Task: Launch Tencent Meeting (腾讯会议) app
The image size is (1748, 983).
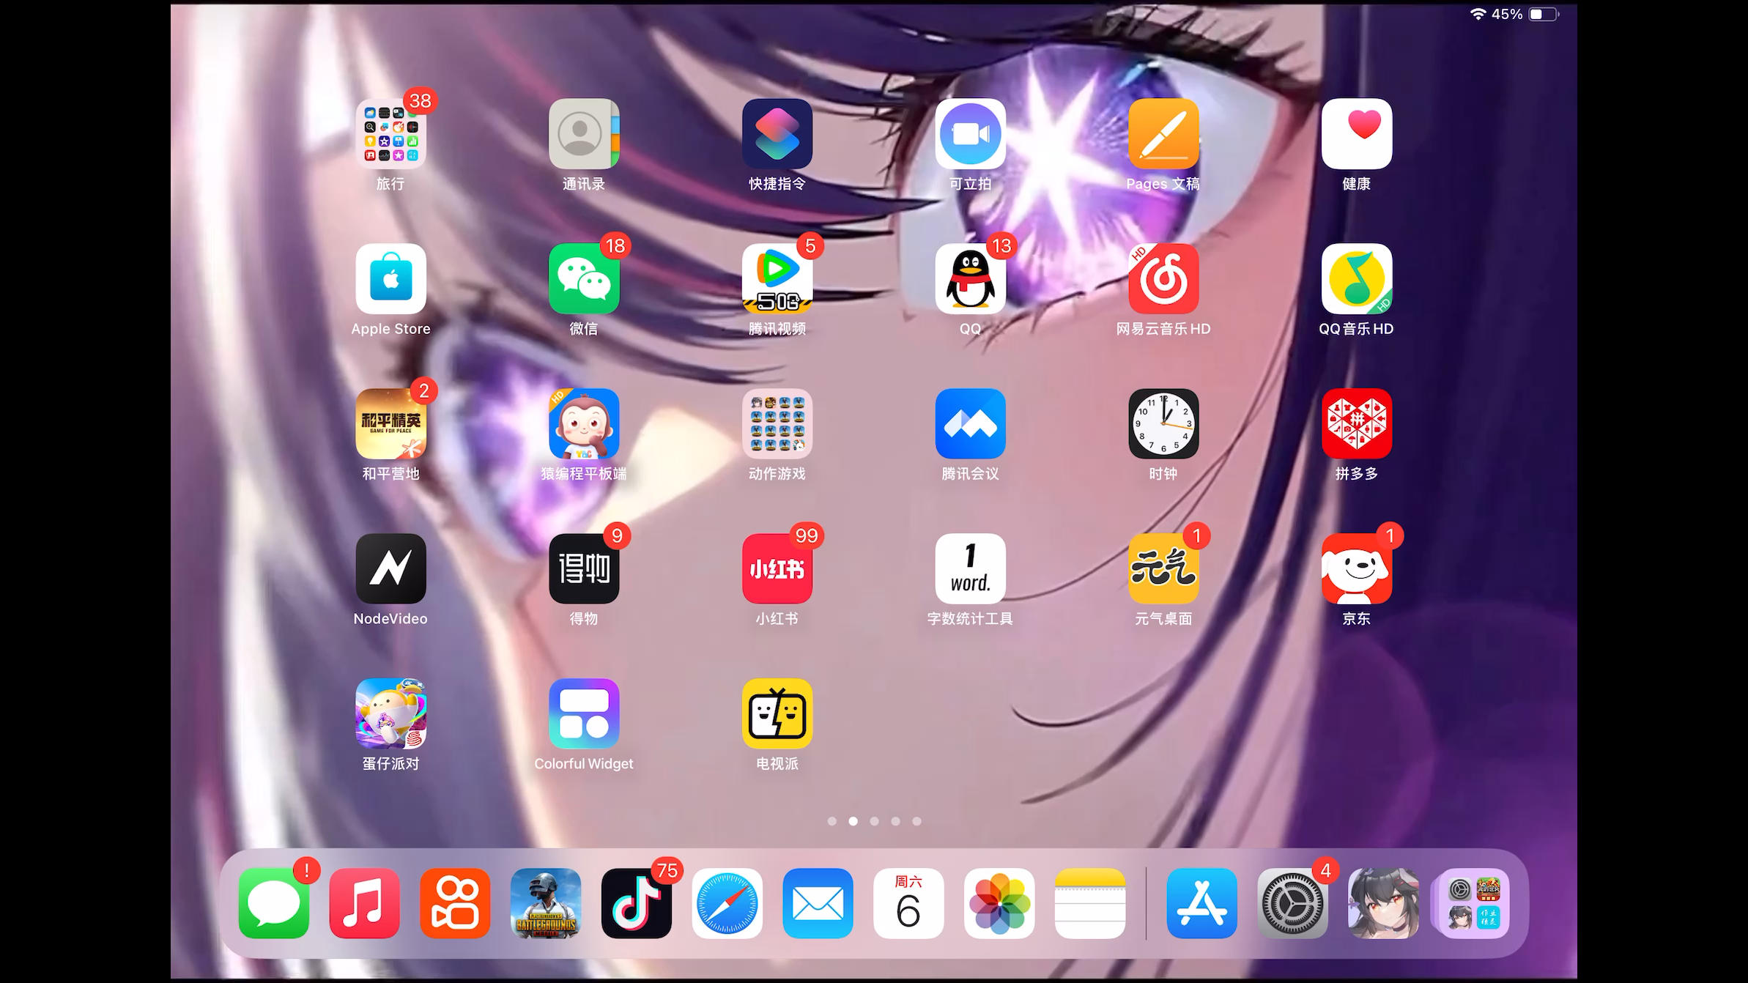Action: coord(970,424)
